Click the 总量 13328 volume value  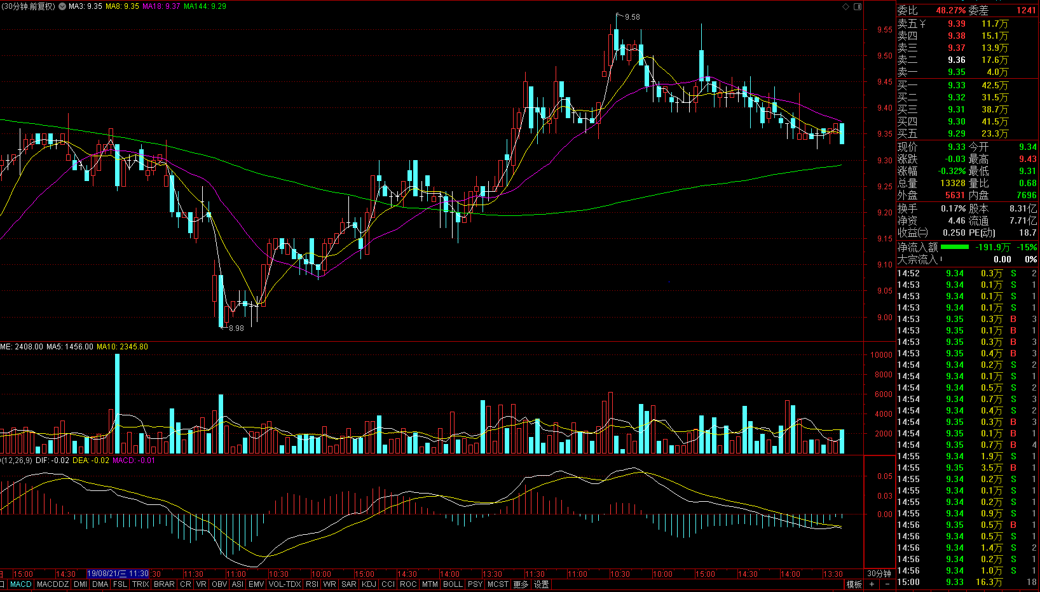click(x=953, y=183)
